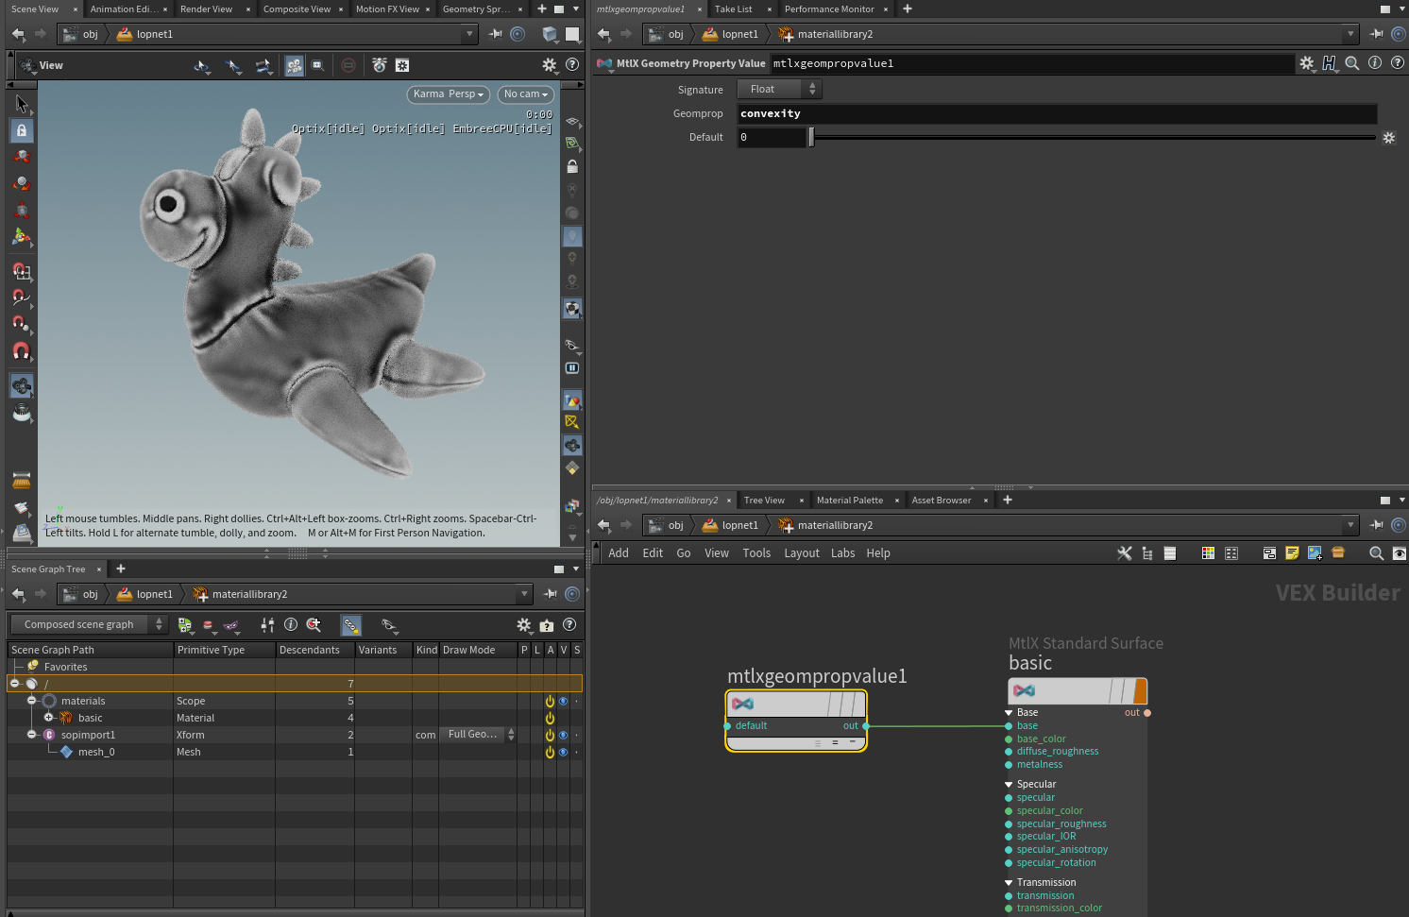
Task: Click the Default parameter gear icon
Action: pos(1388,138)
